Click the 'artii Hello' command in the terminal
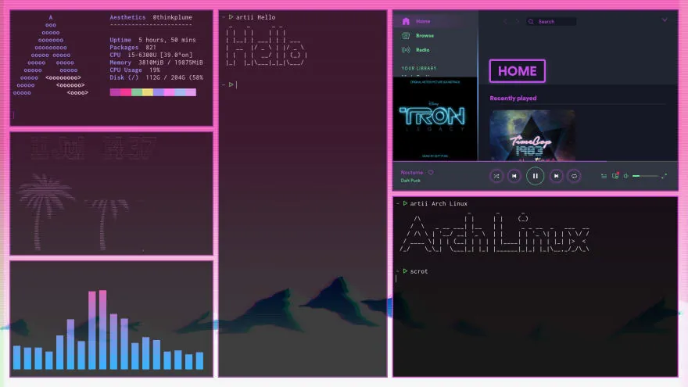Image resolution: width=688 pixels, height=387 pixels. pos(256,17)
